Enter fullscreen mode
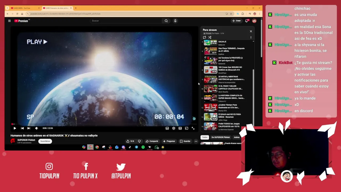 [193, 128]
